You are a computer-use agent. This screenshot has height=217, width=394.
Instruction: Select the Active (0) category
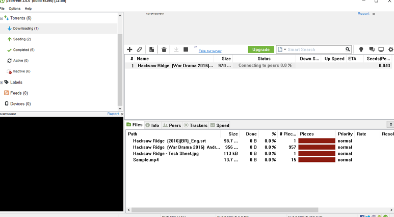[x=20, y=61]
